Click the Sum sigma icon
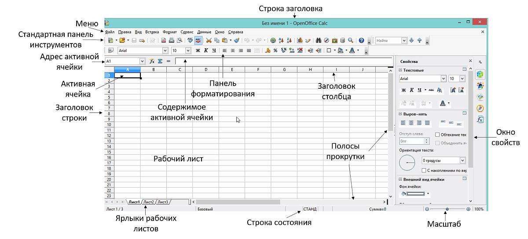The height and width of the screenshot is (239, 528). (160, 62)
